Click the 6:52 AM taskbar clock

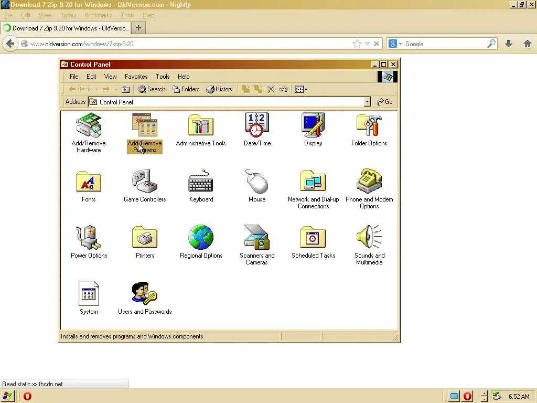[519, 397]
